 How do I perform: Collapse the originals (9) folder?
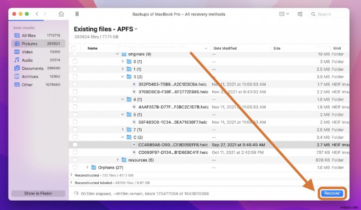click(x=117, y=54)
